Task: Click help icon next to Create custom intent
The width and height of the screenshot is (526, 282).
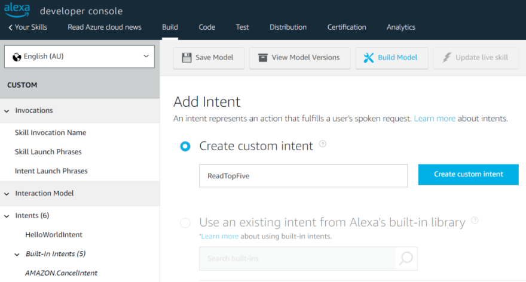Action: click(x=322, y=144)
